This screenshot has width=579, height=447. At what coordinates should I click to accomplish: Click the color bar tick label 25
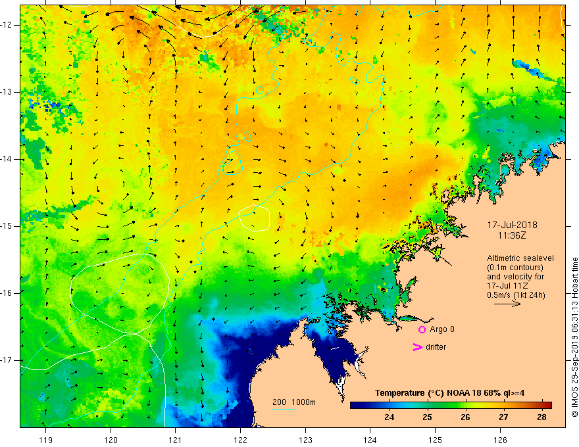[x=427, y=417]
